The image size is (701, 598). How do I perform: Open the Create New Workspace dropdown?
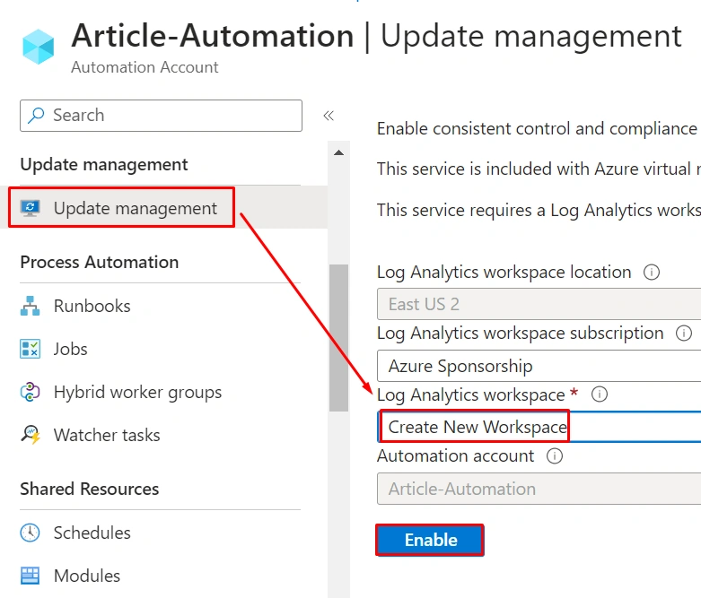point(539,427)
